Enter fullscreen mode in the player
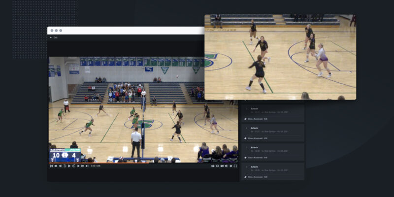The width and height of the screenshot is (394, 197). pos(235,166)
